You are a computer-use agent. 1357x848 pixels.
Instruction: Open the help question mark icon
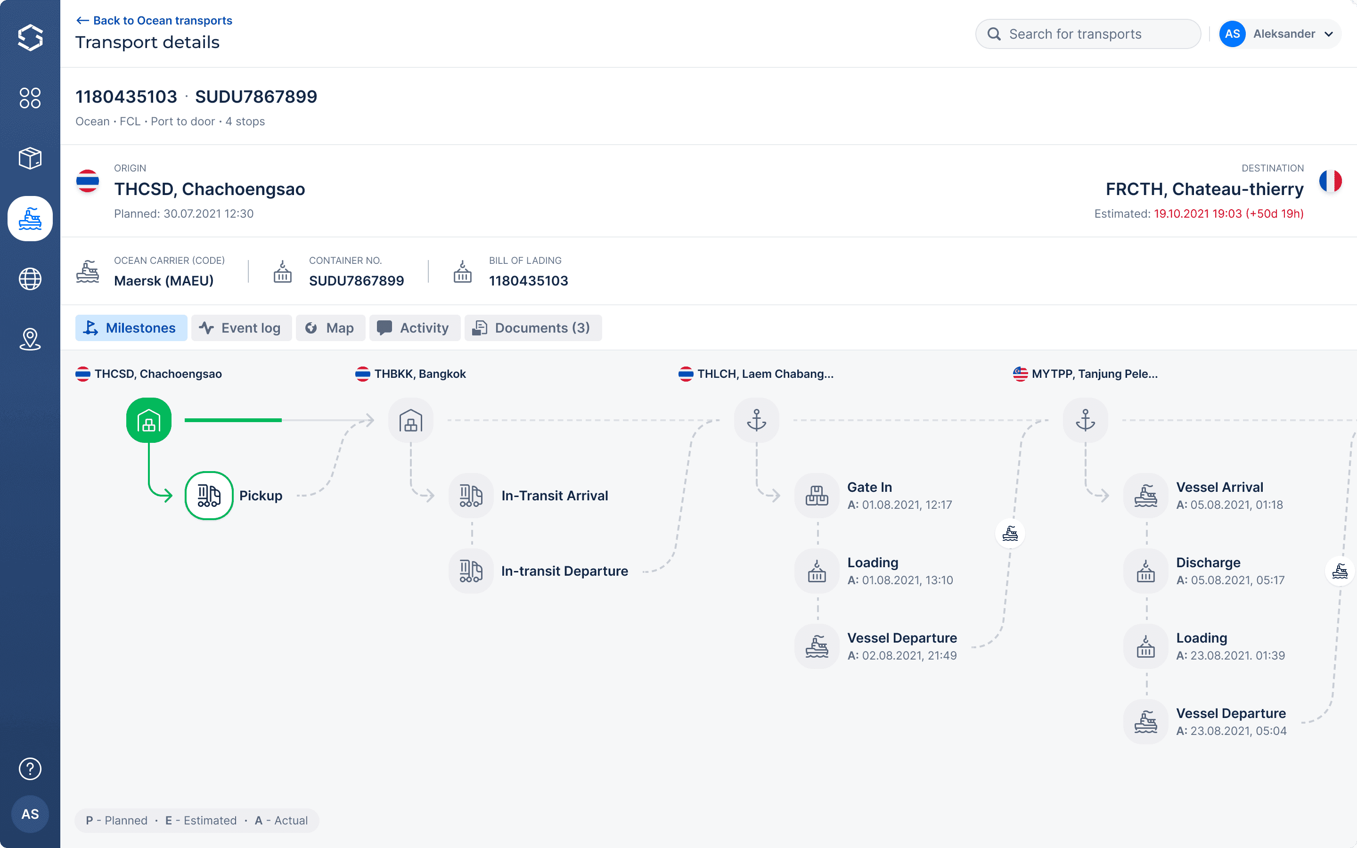pos(30,768)
